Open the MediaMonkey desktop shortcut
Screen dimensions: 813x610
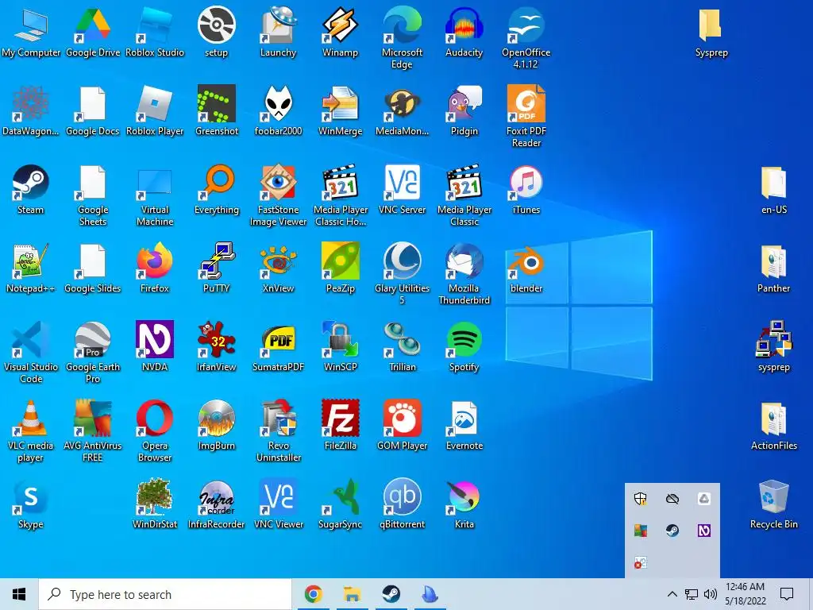402,110
